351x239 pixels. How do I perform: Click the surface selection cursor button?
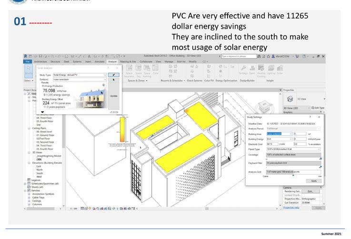click(x=113, y=80)
